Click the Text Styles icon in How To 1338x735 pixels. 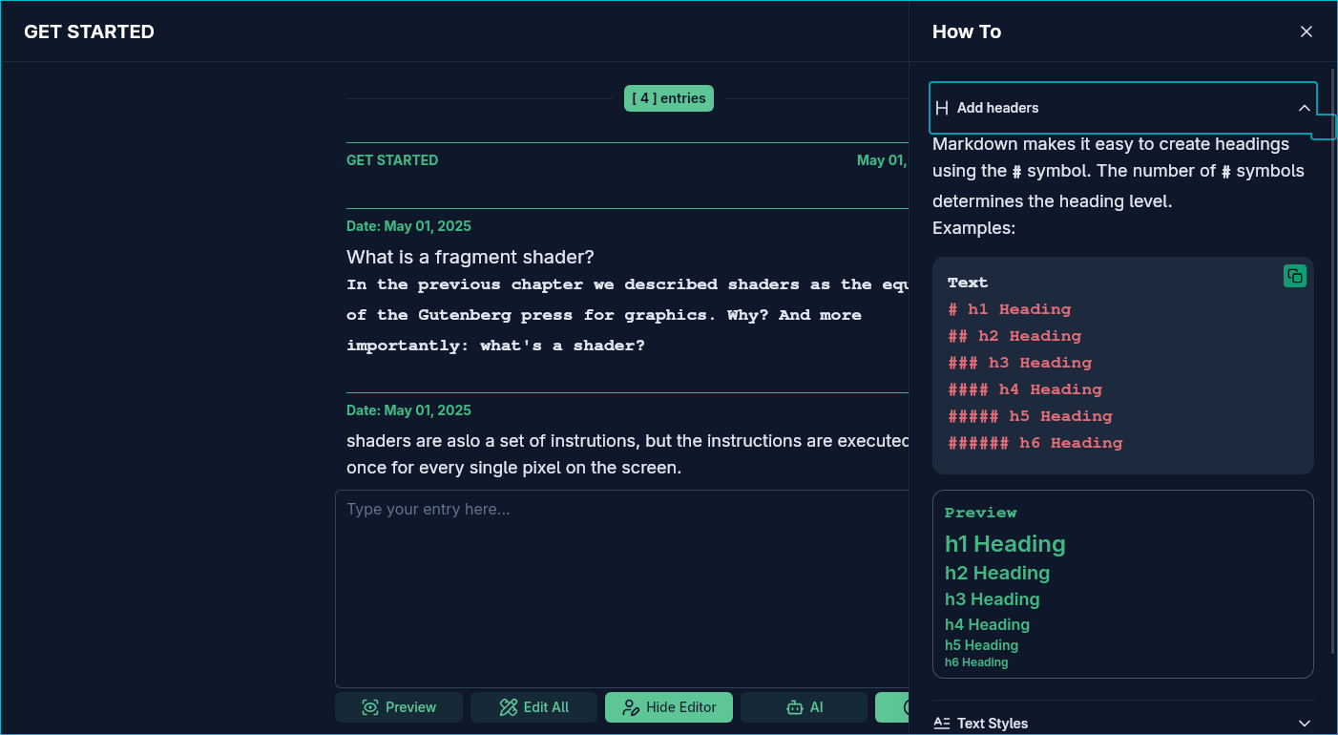pos(942,724)
